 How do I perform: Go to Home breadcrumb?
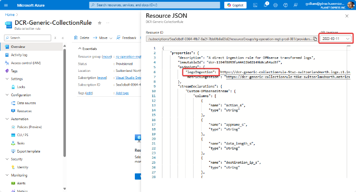10,15
